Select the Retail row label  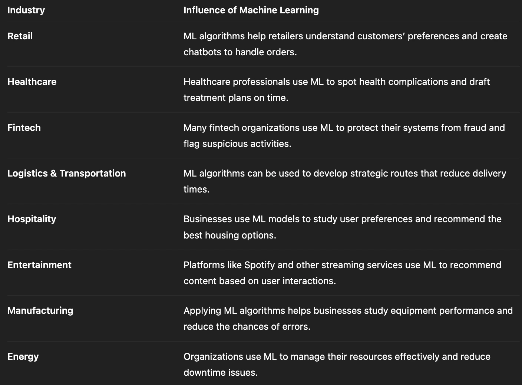(20, 36)
